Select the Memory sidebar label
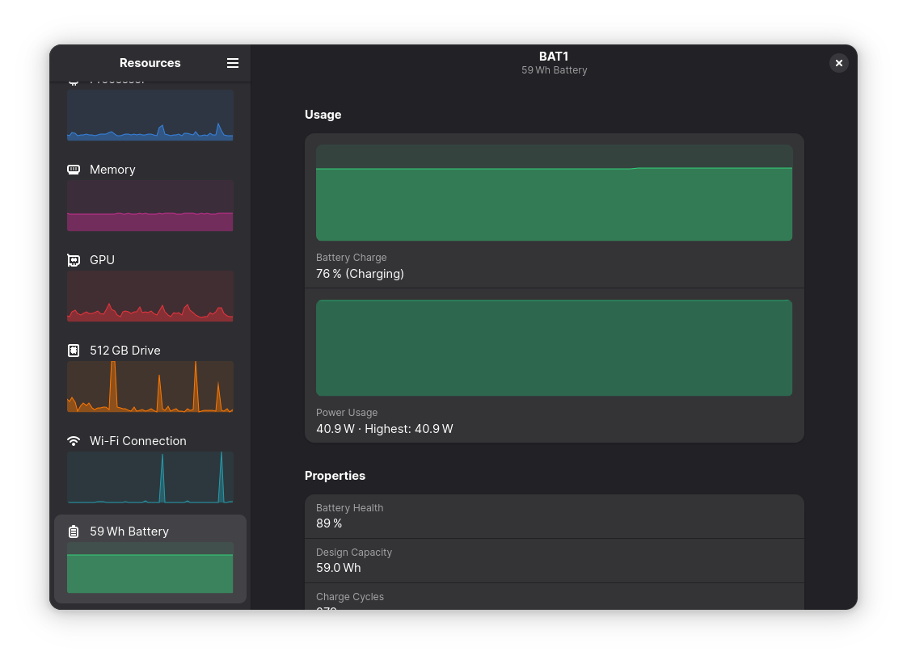 (112, 170)
